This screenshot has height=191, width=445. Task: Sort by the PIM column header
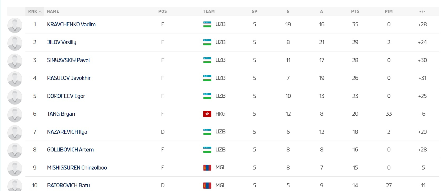[x=389, y=11]
